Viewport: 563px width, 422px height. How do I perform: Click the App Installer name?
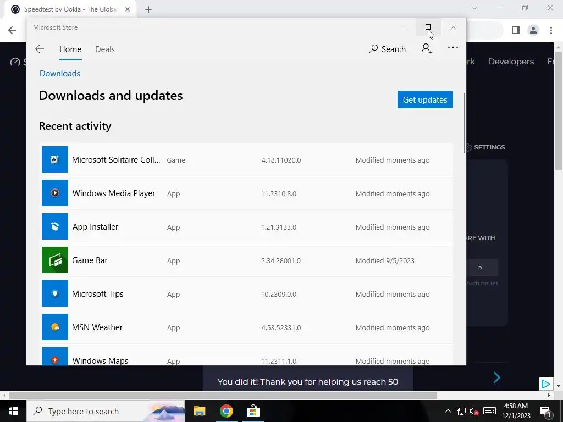pos(95,227)
